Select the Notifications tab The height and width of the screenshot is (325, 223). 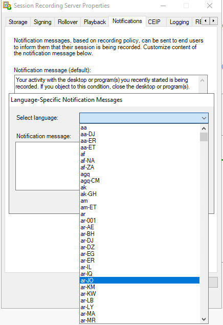pyautogui.click(x=127, y=21)
